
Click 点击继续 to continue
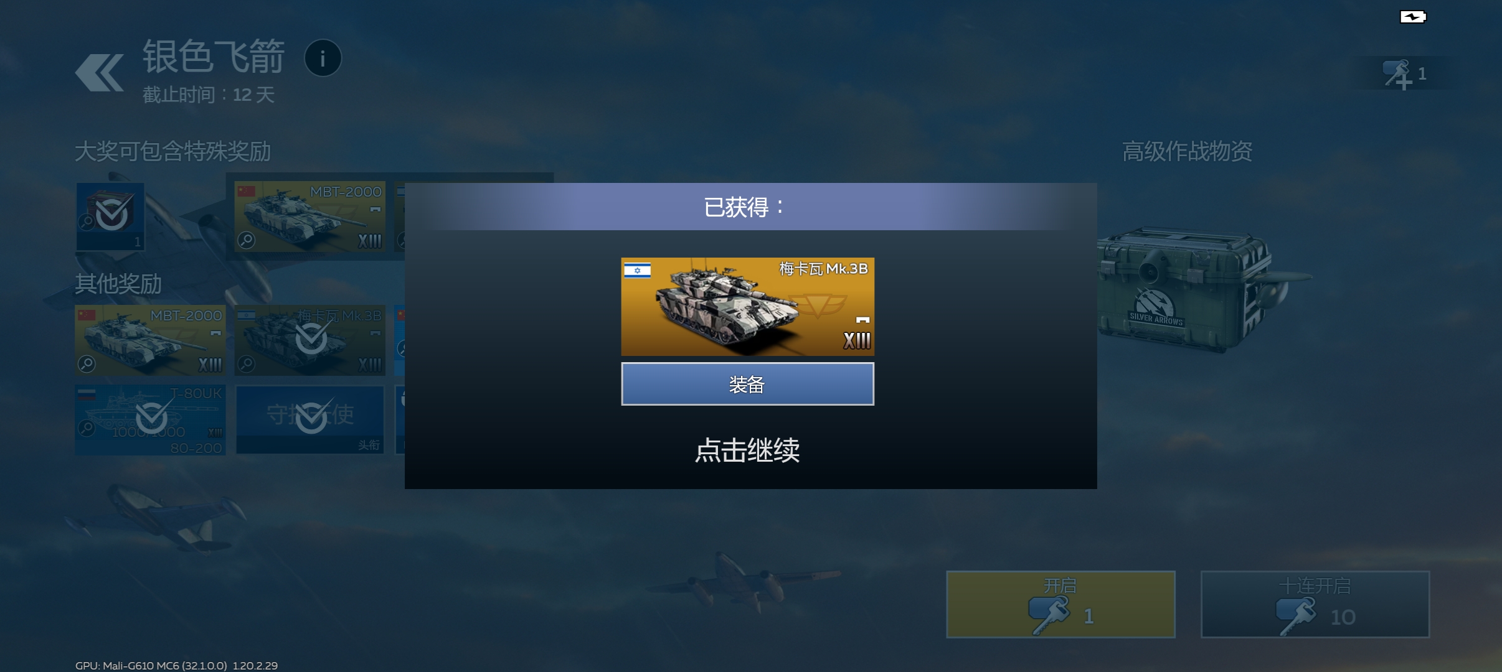(x=747, y=450)
